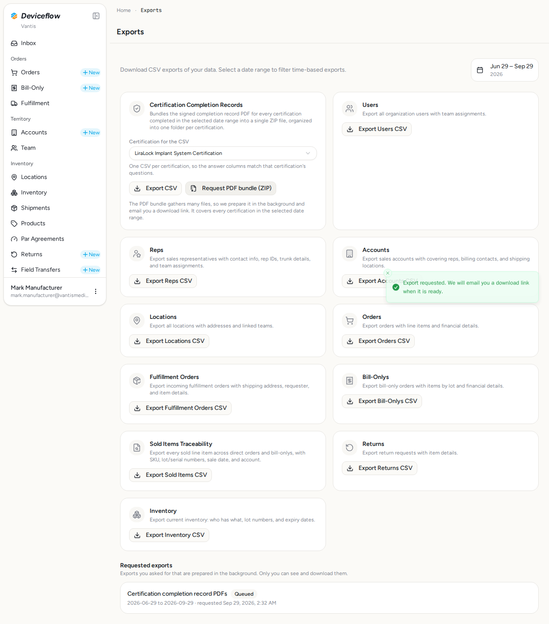Click Export Users CSV button
549x624 pixels.
point(377,129)
